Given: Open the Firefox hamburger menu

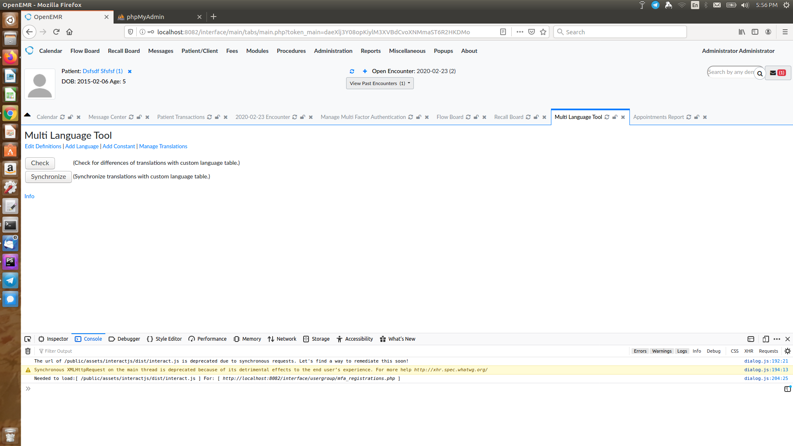Looking at the screenshot, I should (x=784, y=32).
